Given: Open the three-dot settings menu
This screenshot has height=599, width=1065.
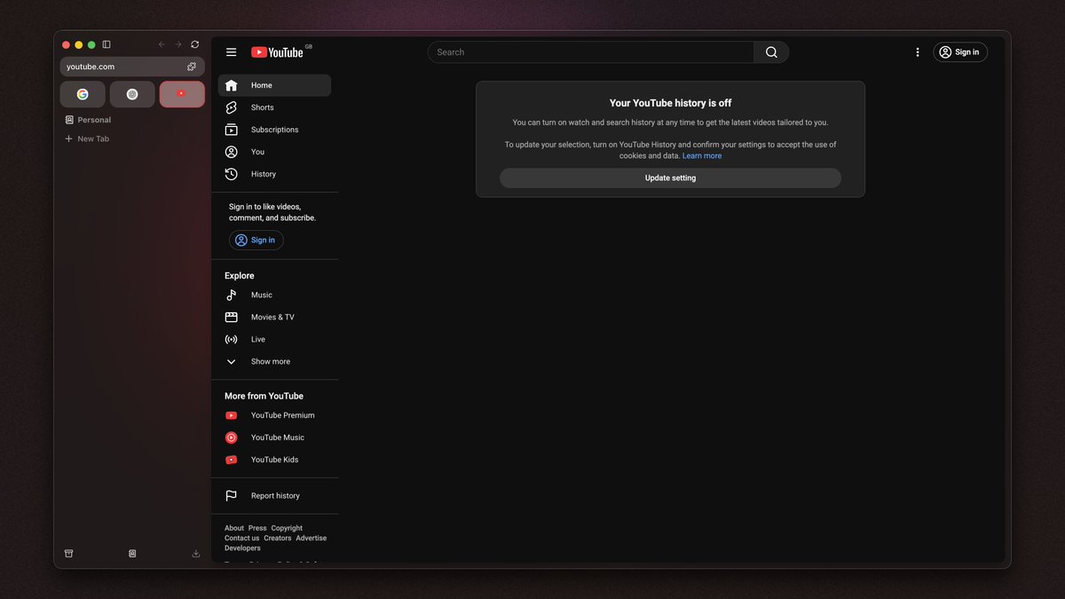Looking at the screenshot, I should (x=918, y=52).
